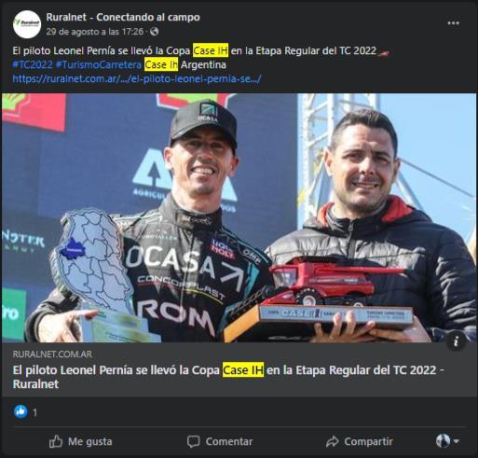Screen dimensions: 478x458
Task: Click Me gusta to like the post
Action: pos(81,441)
